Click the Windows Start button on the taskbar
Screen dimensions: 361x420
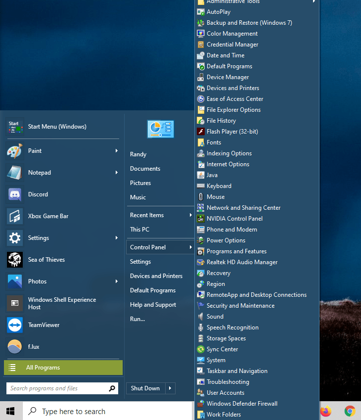[10, 411]
